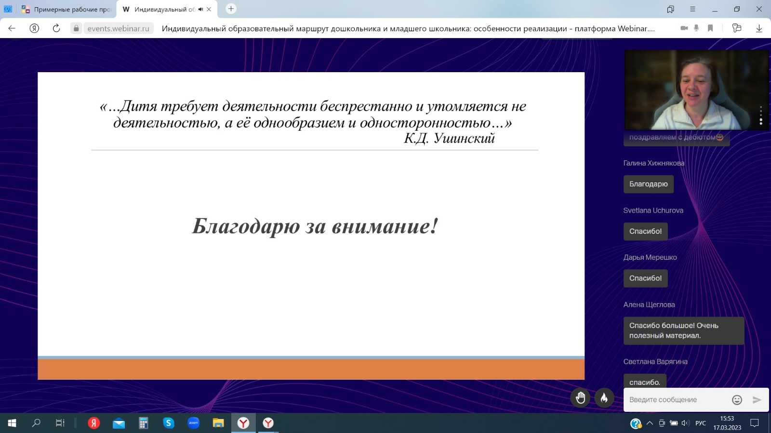The width and height of the screenshot is (771, 433).
Task: Click the events.webinar.ru address field
Action: [x=118, y=28]
